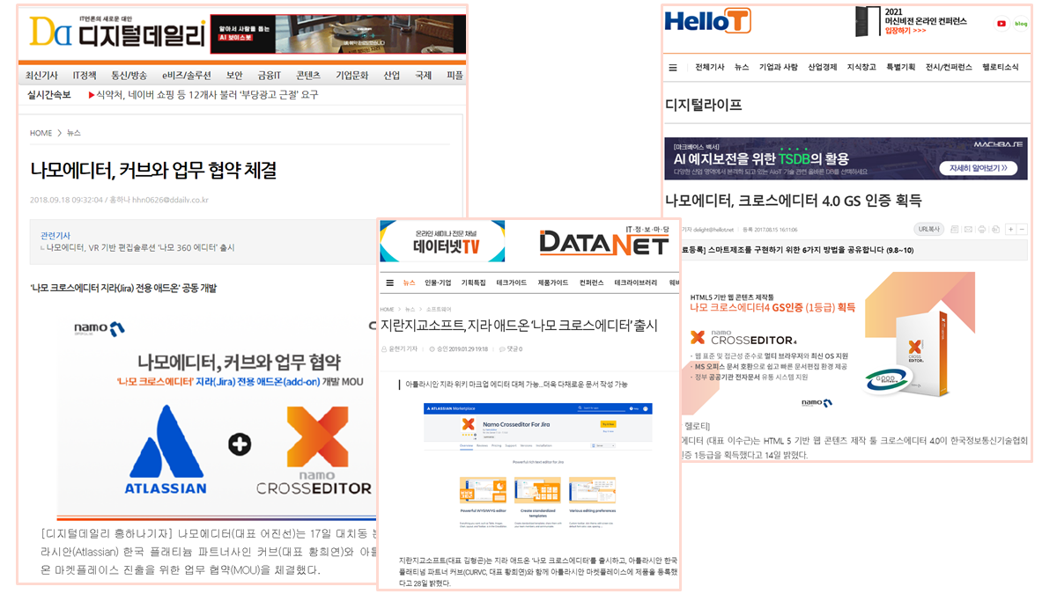The width and height of the screenshot is (1057, 594).
Task: Open 뉴스 on HelloT nav bar
Action: pyautogui.click(x=742, y=67)
